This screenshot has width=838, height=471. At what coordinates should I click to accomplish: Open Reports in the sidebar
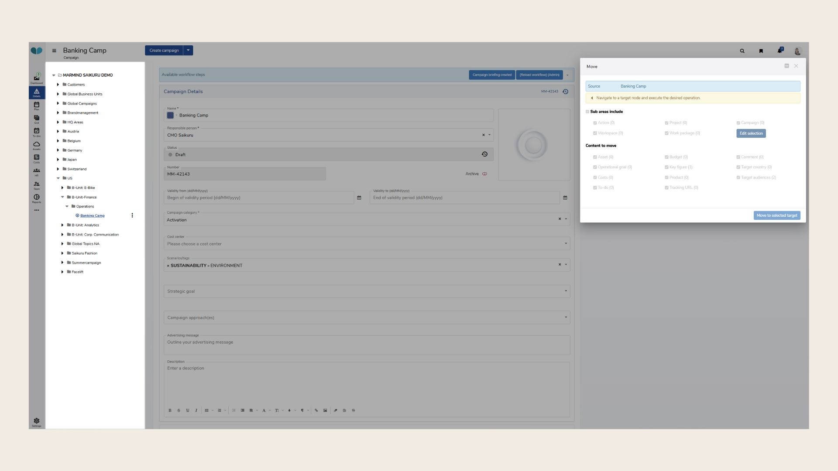[x=37, y=198]
